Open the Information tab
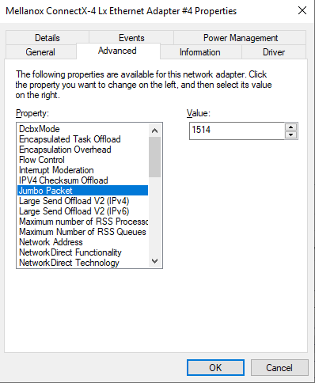The height and width of the screenshot is (383, 315). coord(200,52)
